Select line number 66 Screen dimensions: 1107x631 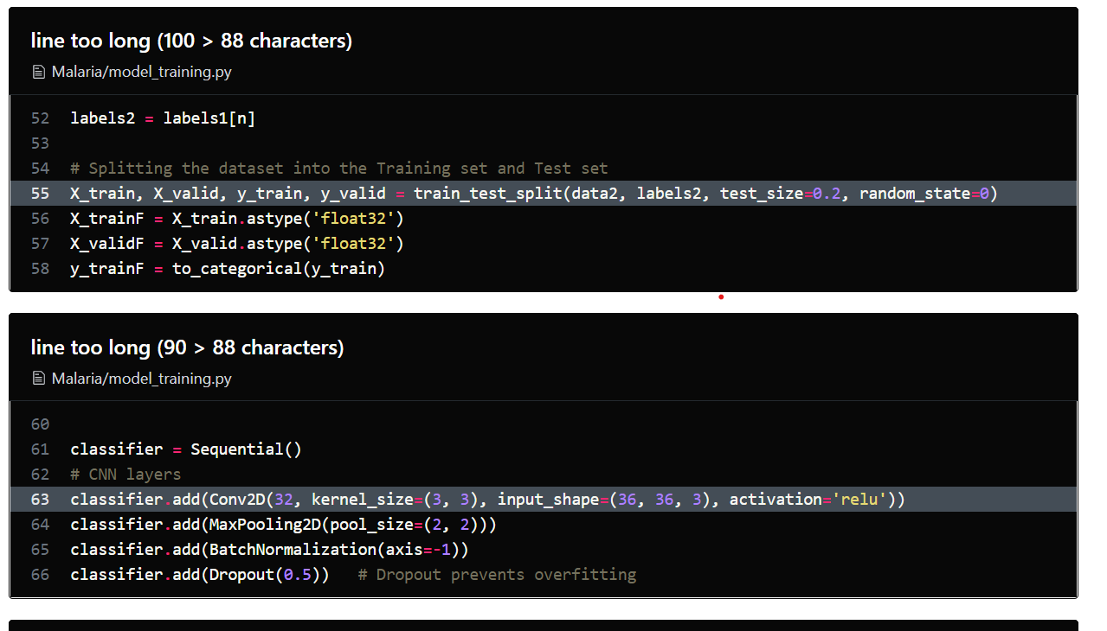(x=40, y=575)
